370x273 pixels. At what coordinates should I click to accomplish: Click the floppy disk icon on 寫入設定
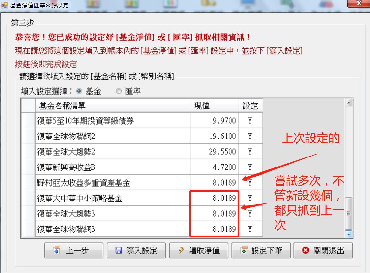click(x=119, y=250)
